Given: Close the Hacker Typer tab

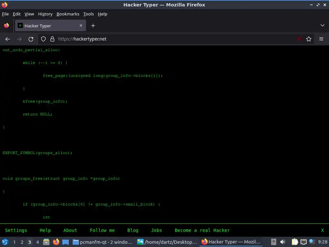Looking at the screenshot, I should coord(81,25).
